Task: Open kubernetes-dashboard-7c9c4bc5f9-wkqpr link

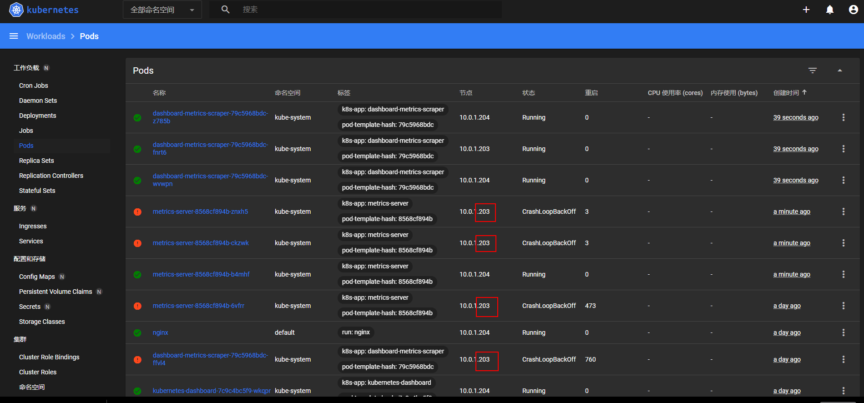Action: click(212, 391)
